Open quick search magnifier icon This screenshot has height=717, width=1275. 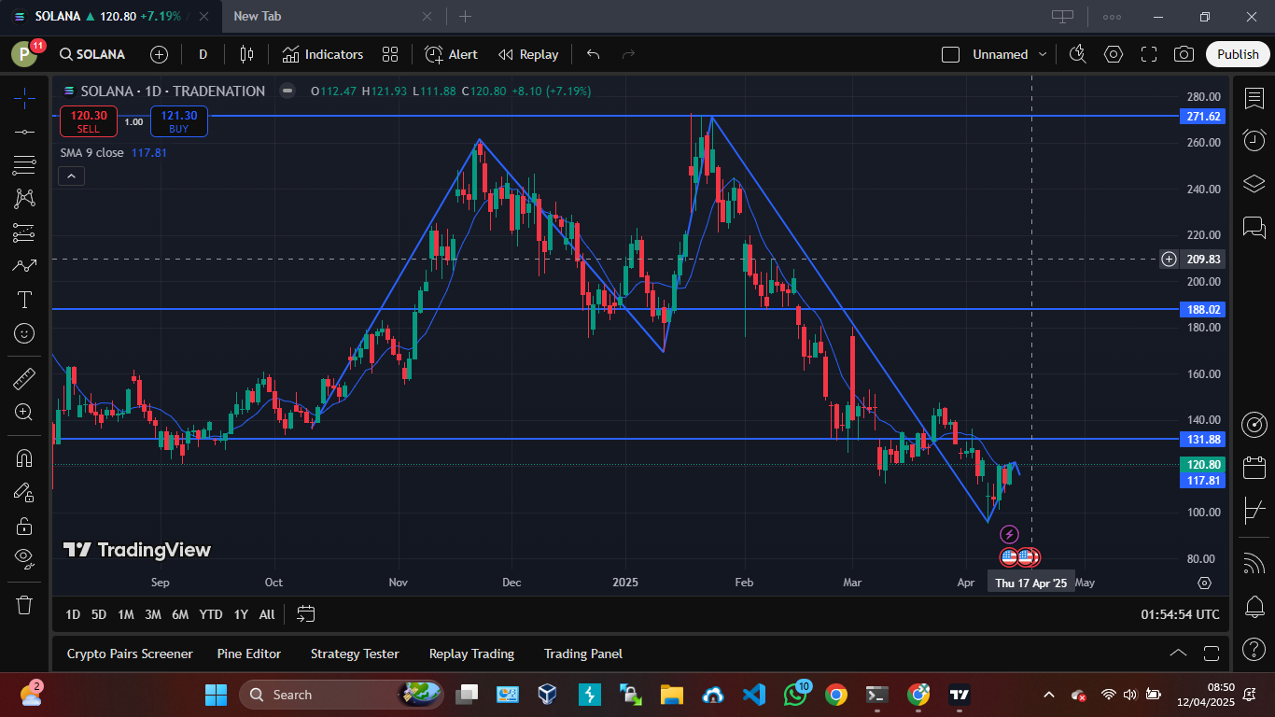pyautogui.click(x=1078, y=54)
